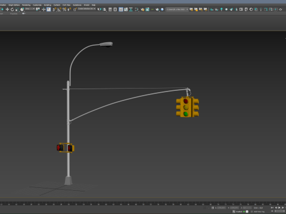Open the project path dropdown
This screenshot has height=214, width=286.
(178, 10)
